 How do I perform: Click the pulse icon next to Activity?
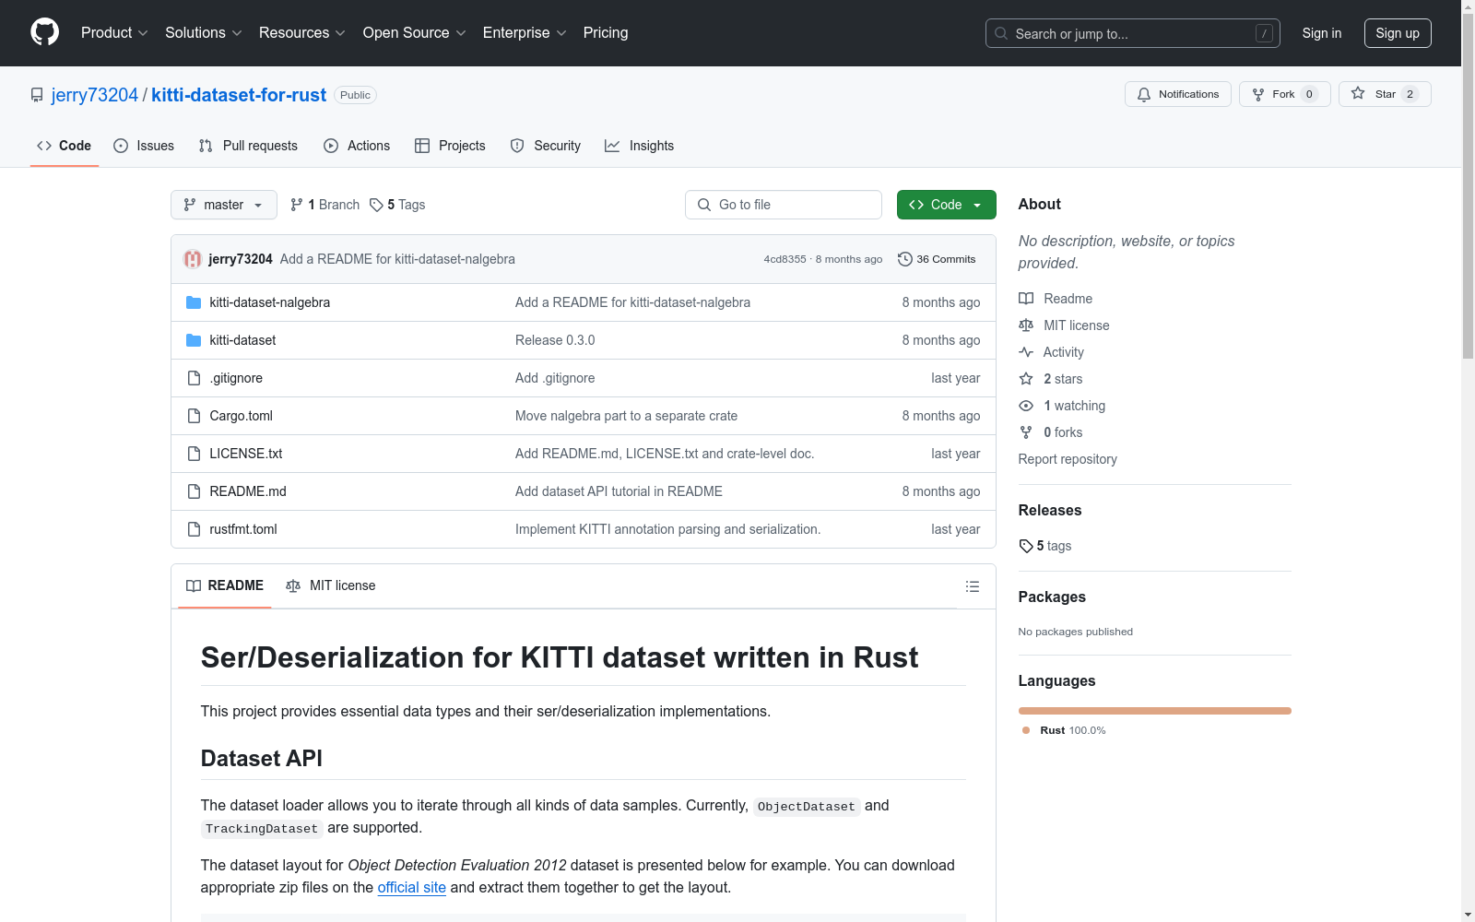1026,352
